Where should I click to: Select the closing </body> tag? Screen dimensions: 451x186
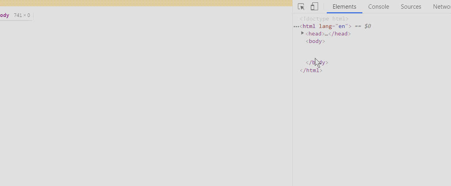317,63
